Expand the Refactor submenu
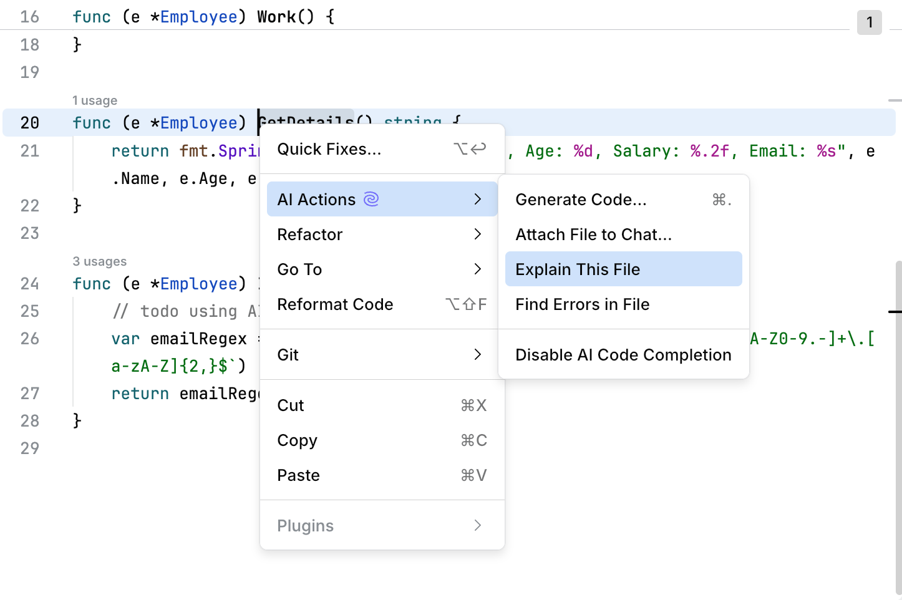Image resolution: width=902 pixels, height=600 pixels. (310, 235)
